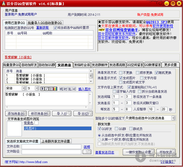This screenshot has width=183, height=167.
Task: Open the 宋体 font dropdown
Action: tap(24, 88)
